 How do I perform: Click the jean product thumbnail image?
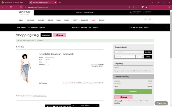coord(26,68)
